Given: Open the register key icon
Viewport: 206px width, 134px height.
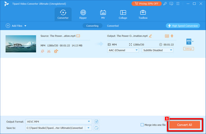Looking at the screenshot, I should 165,4.
